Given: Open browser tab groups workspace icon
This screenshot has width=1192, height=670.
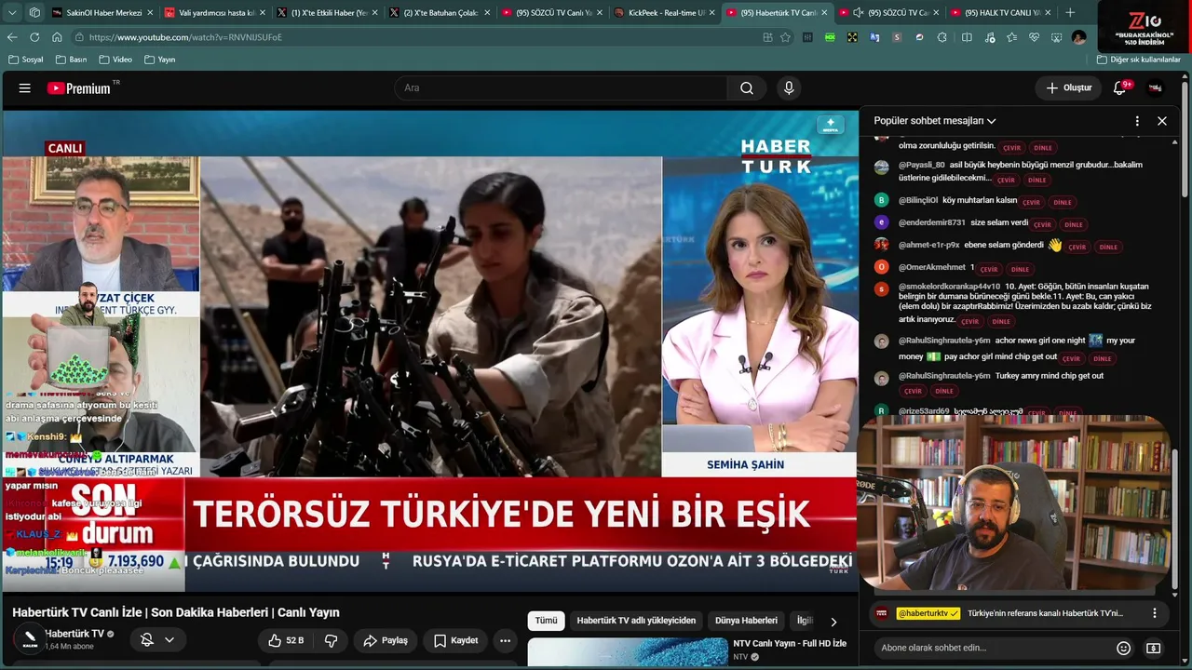Looking at the screenshot, I should (x=34, y=13).
